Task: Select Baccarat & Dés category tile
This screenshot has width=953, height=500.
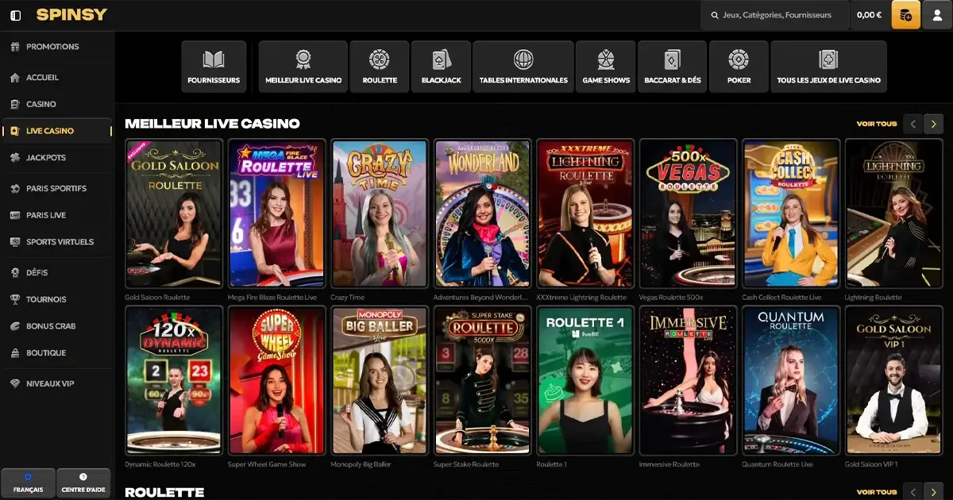Action: [x=673, y=67]
